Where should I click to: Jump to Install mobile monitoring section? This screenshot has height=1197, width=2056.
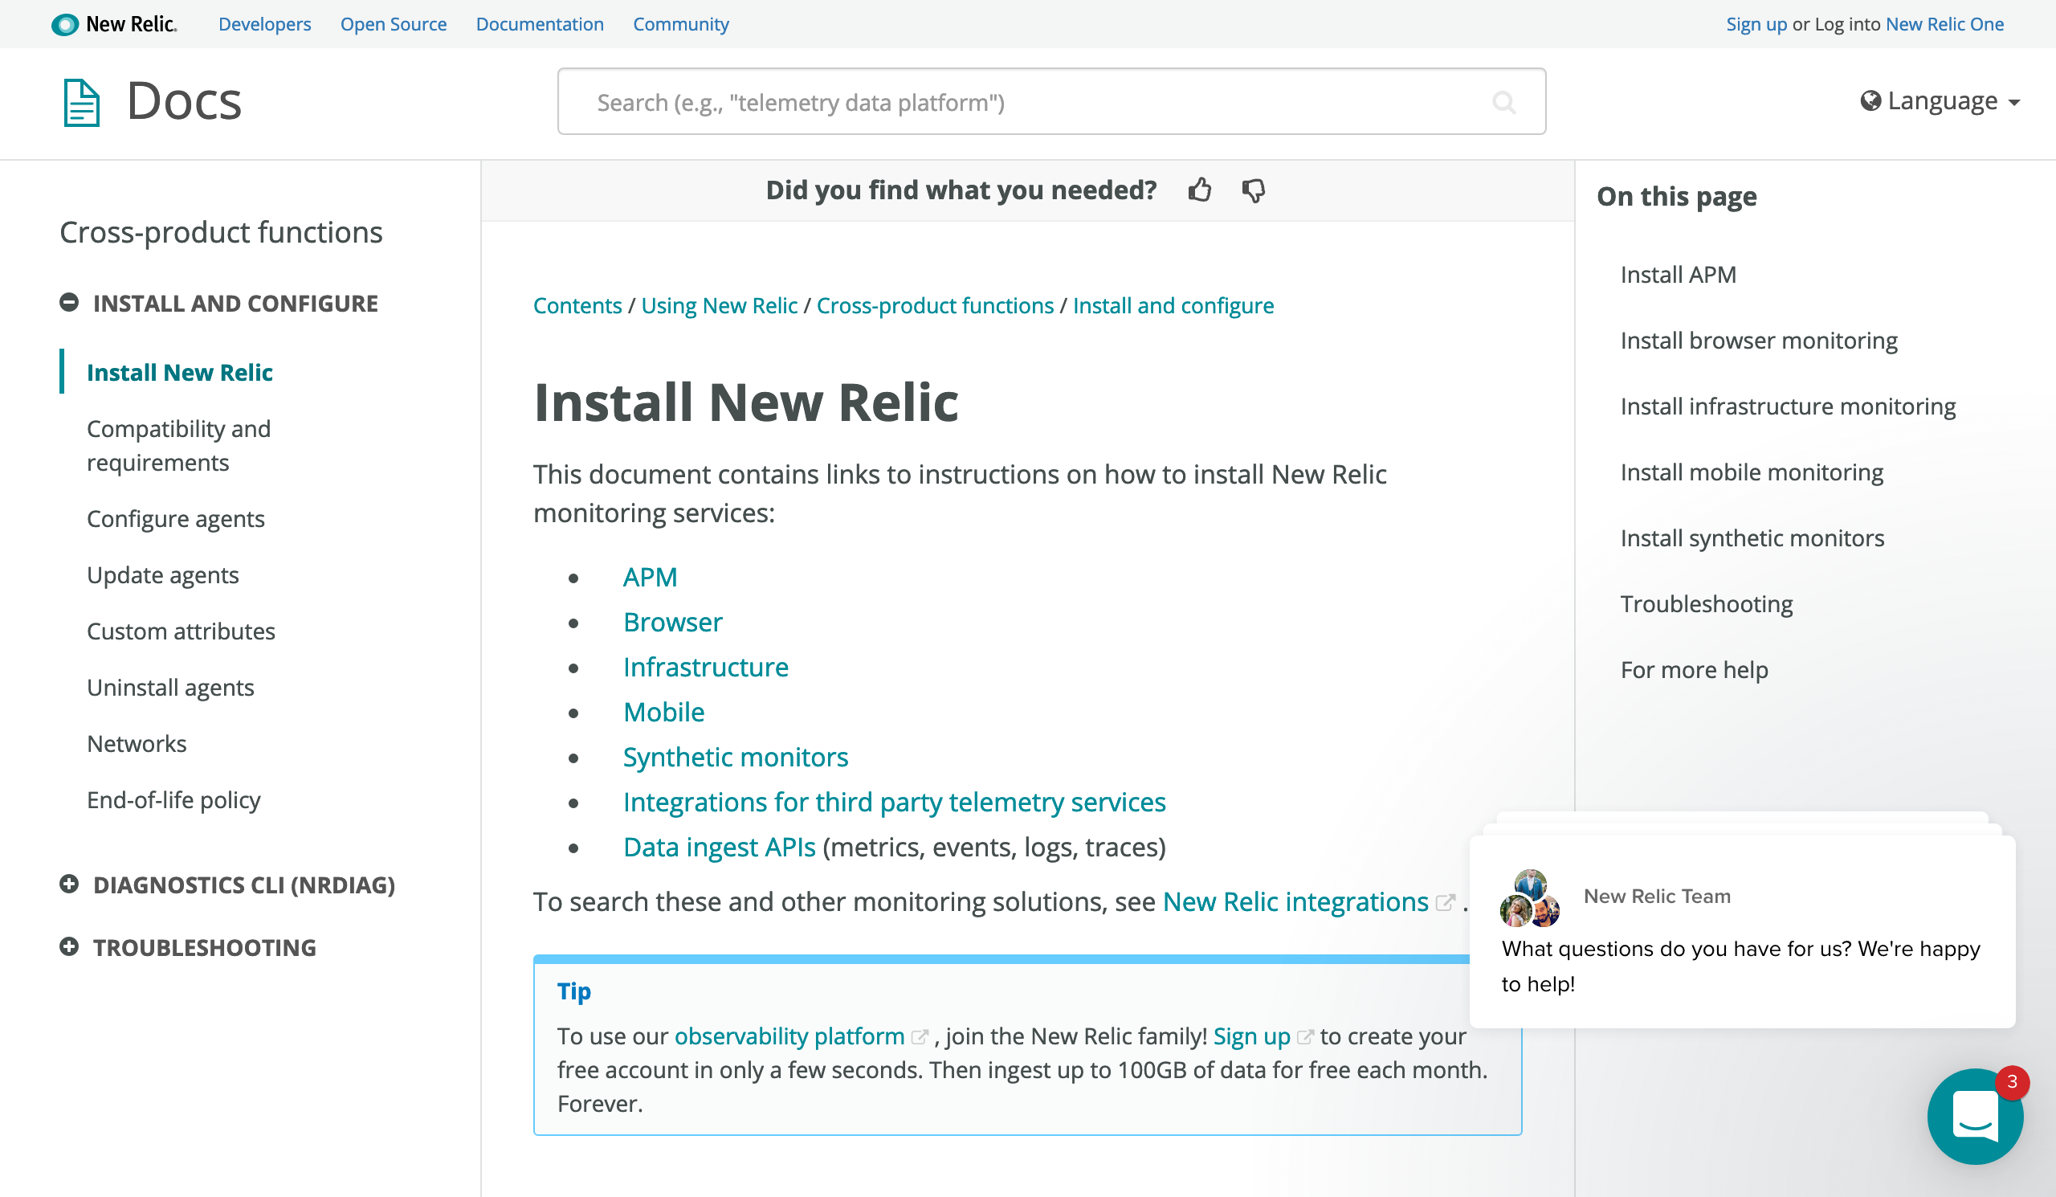tap(1751, 472)
